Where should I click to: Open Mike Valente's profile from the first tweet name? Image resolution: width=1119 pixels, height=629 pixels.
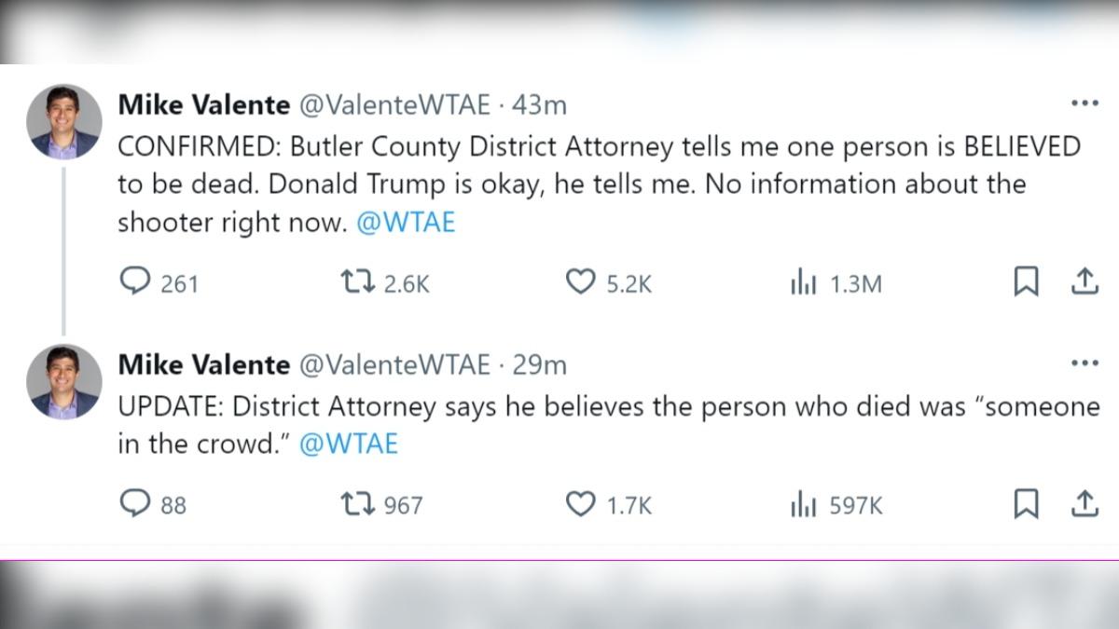(x=203, y=105)
